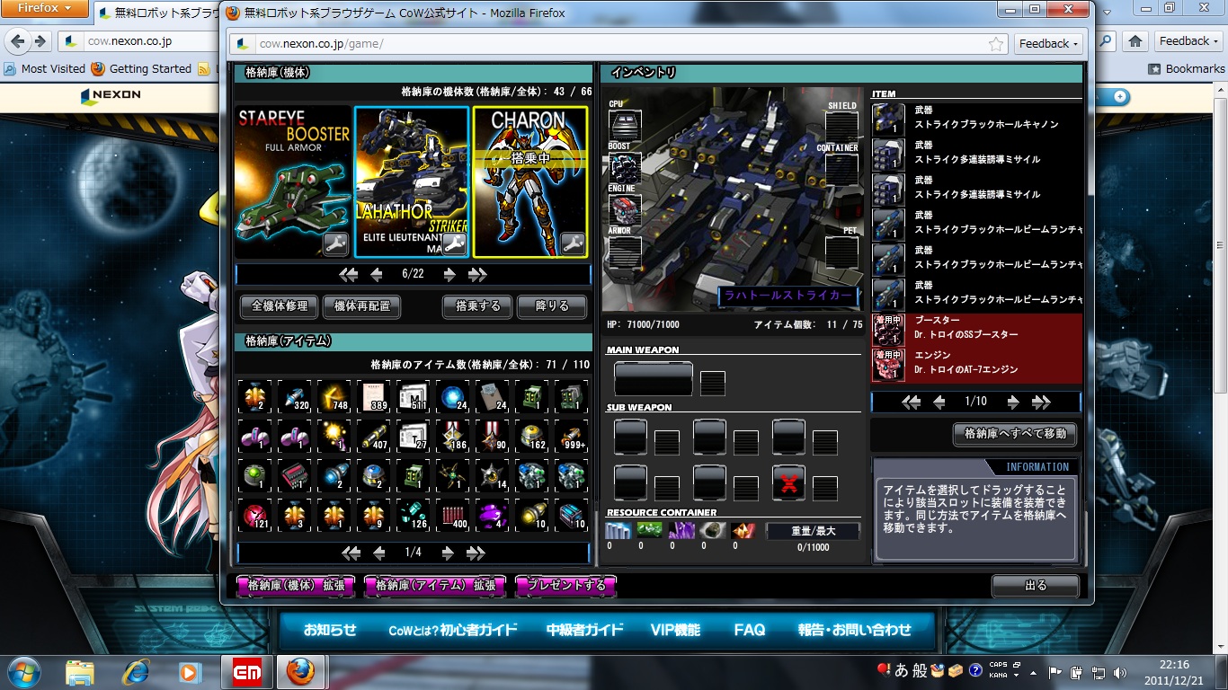Select red orb item with count 121
Image resolution: width=1228 pixels, height=690 pixels.
pyautogui.click(x=255, y=515)
